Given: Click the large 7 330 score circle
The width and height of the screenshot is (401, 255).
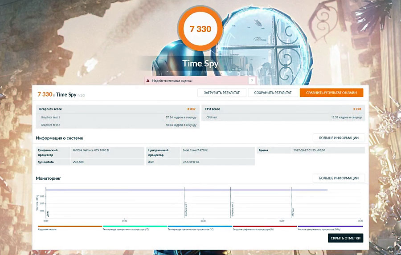Looking at the screenshot, I should pyautogui.click(x=200, y=29).
